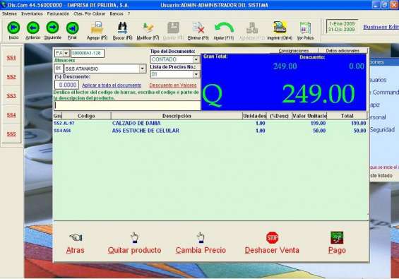Click the % Descuento 0.0000 field
Viewport: 399px width, 279px height.
click(x=66, y=85)
